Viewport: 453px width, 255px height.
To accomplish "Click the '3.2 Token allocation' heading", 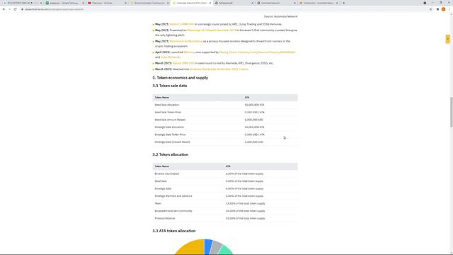I will click(x=171, y=154).
